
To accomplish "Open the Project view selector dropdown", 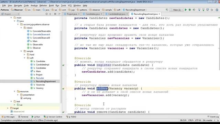I will (x=10, y=14).
